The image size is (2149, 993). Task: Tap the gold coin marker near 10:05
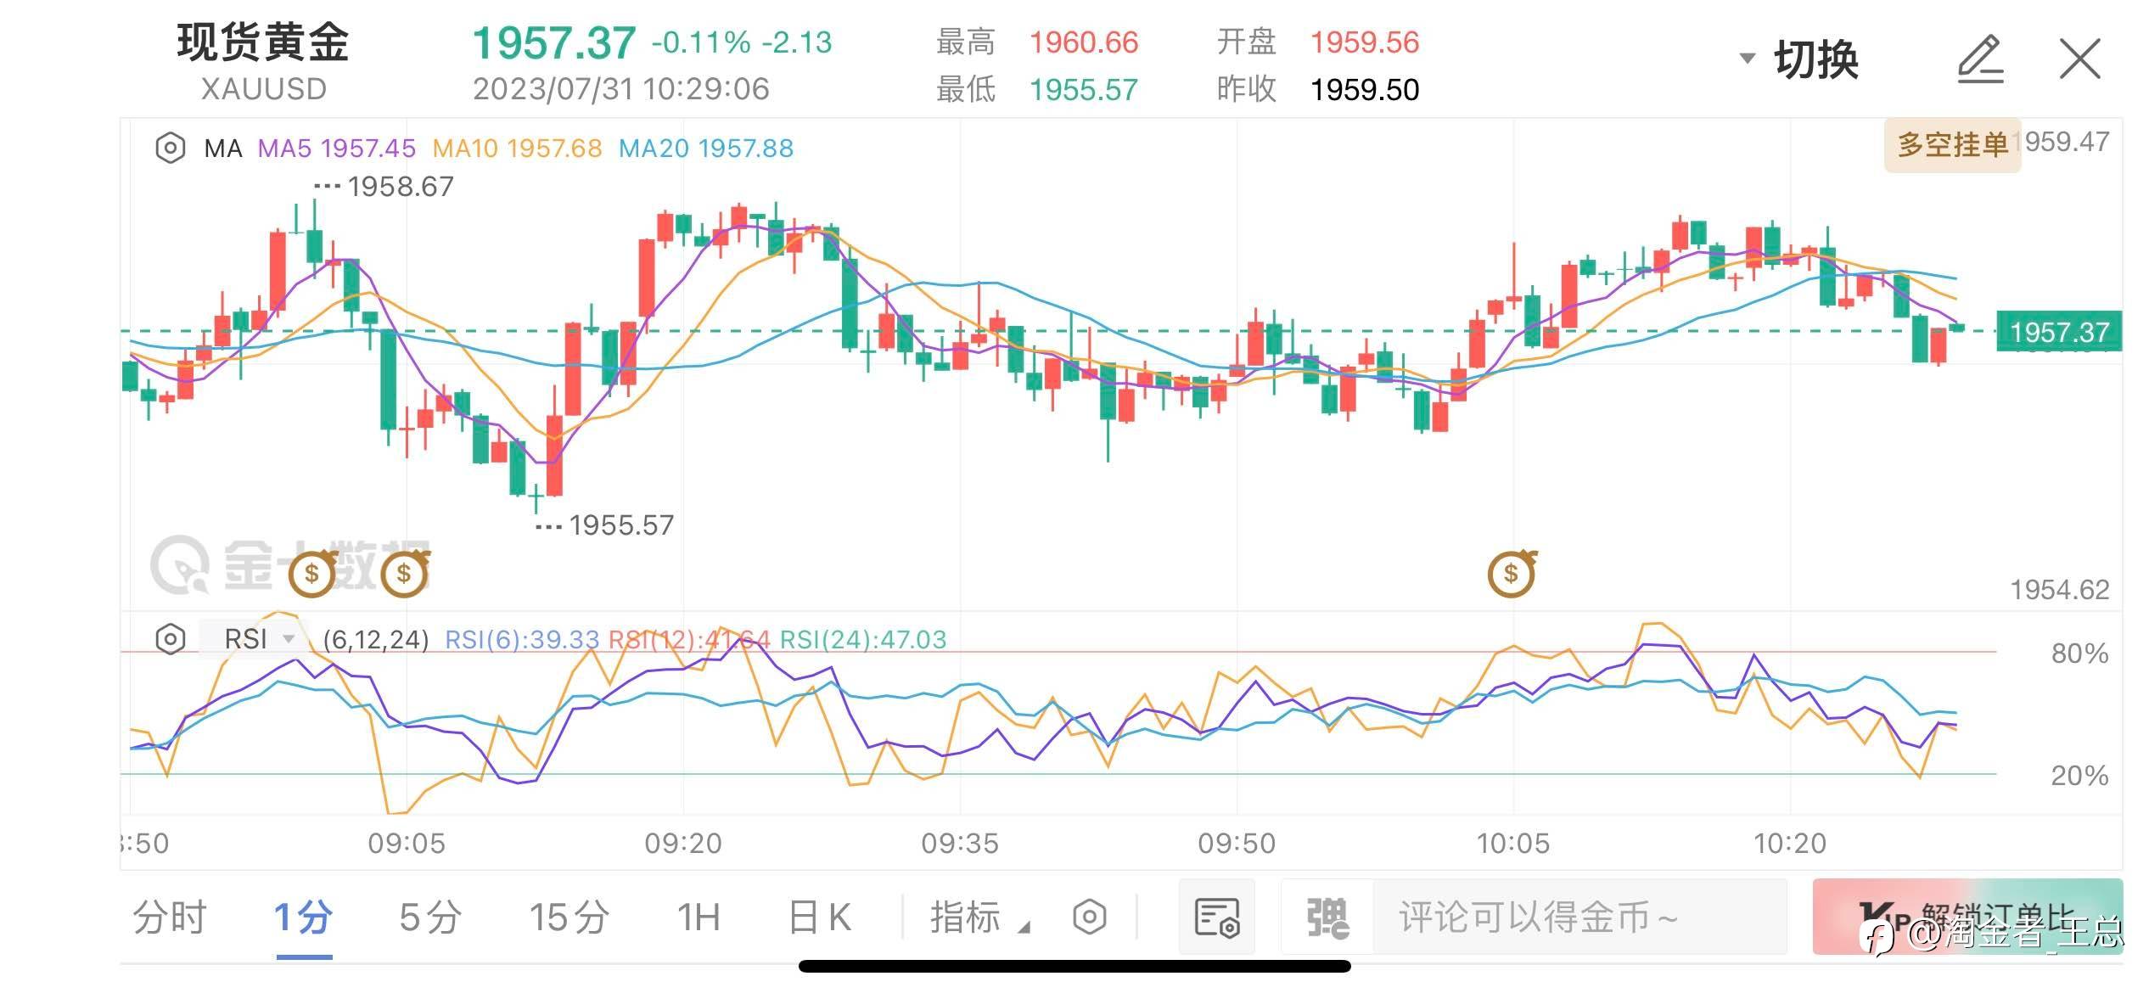click(x=1512, y=574)
